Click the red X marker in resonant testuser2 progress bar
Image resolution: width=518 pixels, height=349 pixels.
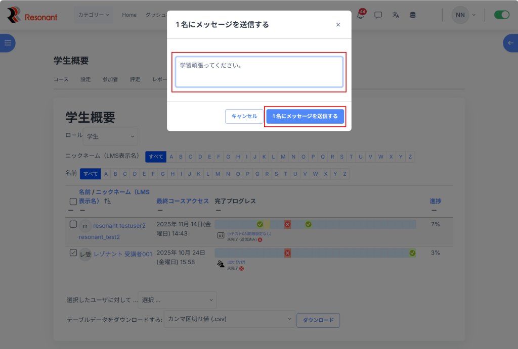(x=287, y=224)
